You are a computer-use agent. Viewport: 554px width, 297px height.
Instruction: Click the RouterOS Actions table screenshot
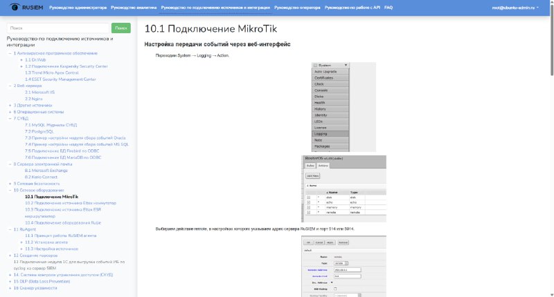click(x=343, y=189)
